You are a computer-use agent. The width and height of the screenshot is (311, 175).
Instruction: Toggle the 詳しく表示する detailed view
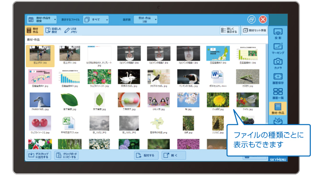pyautogui.click(x=229, y=30)
